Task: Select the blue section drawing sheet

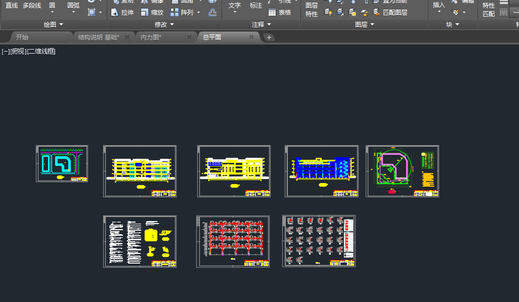Action: pyautogui.click(x=321, y=171)
